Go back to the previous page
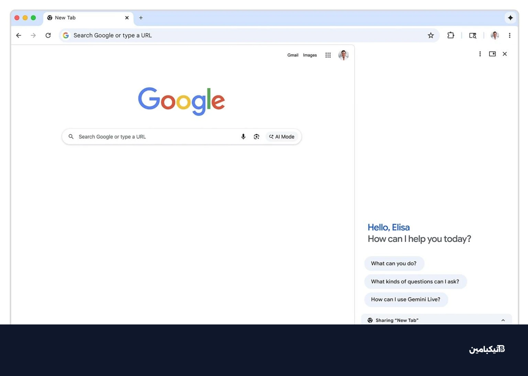Image resolution: width=528 pixels, height=376 pixels. 19,35
